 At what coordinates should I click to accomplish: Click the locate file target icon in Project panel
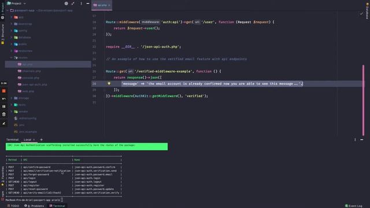point(66,3)
